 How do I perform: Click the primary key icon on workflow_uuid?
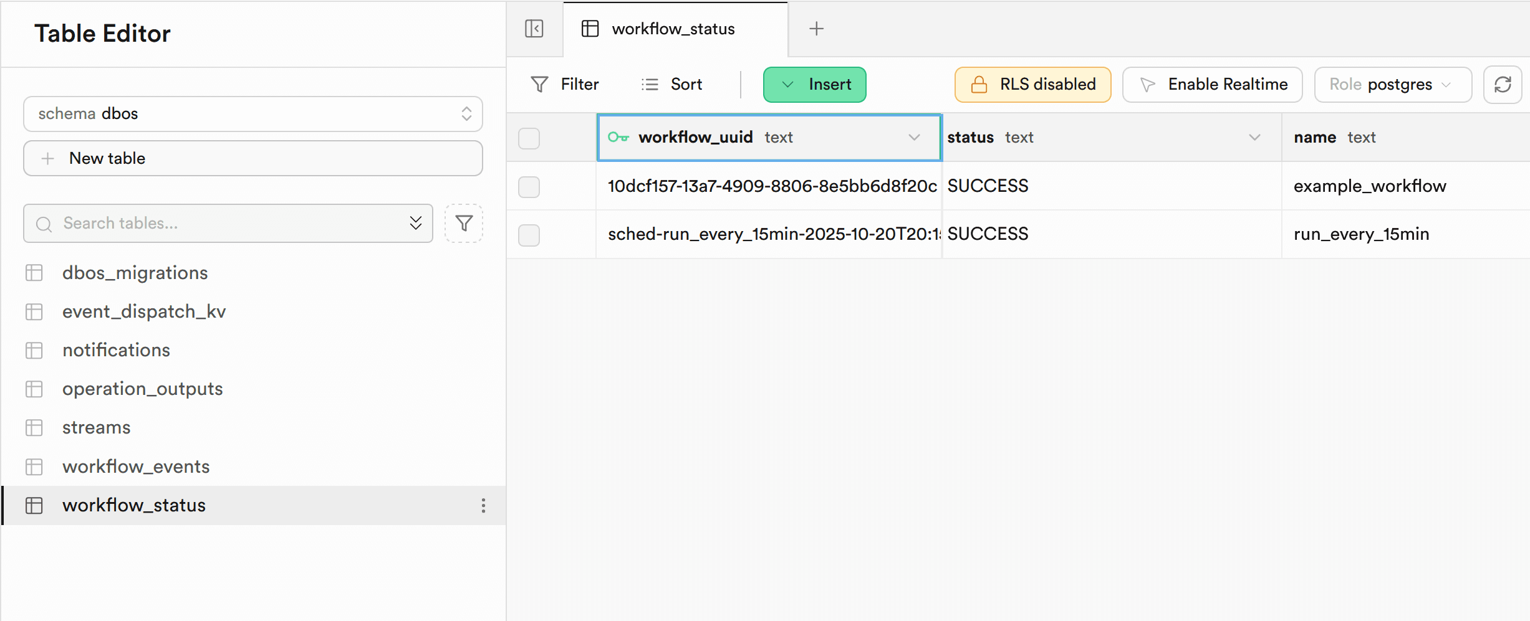point(618,137)
